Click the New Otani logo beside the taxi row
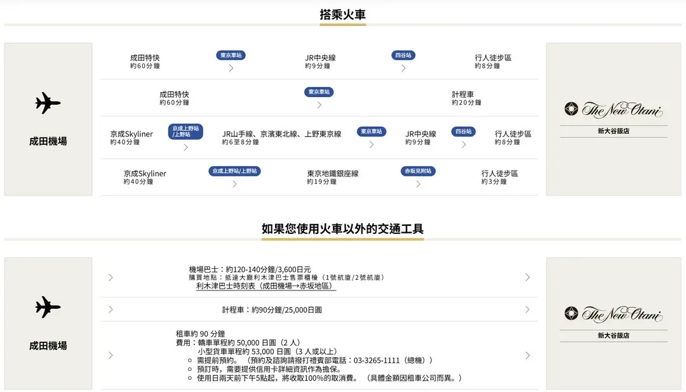 (x=613, y=314)
